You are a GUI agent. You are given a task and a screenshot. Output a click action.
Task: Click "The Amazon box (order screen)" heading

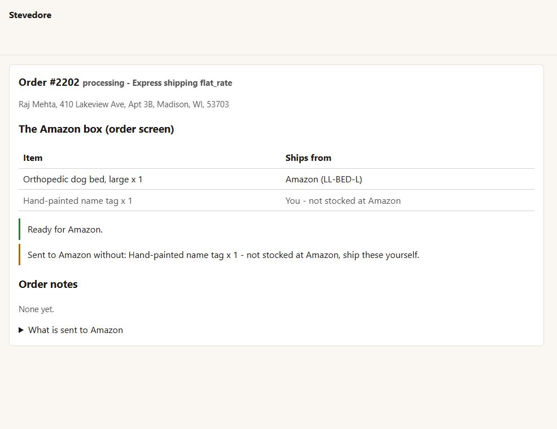click(97, 129)
